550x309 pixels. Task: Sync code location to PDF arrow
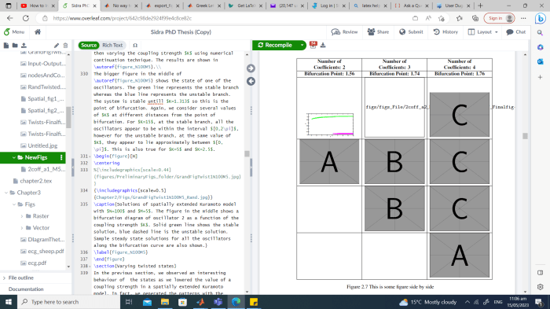point(251,68)
